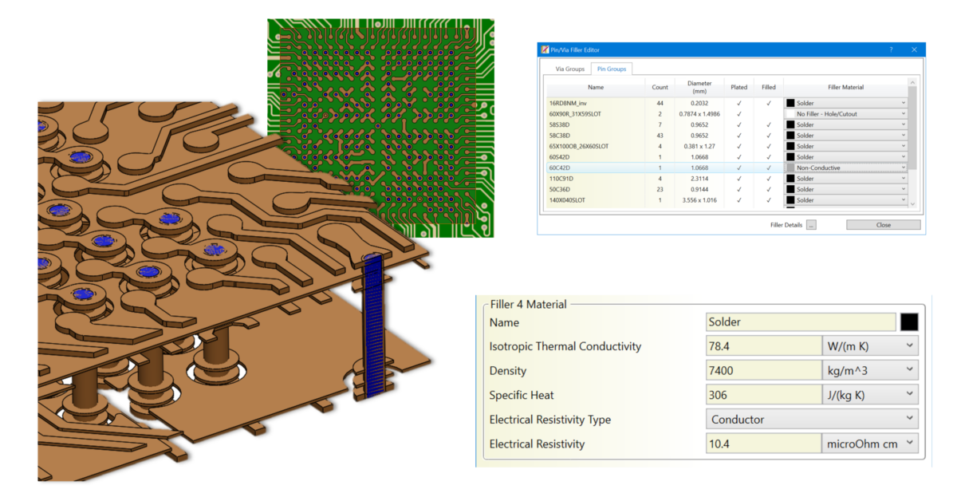Click the gray chip beside Non-Conductive for 60C42D
This screenshot has width=957, height=501.
pyautogui.click(x=790, y=168)
